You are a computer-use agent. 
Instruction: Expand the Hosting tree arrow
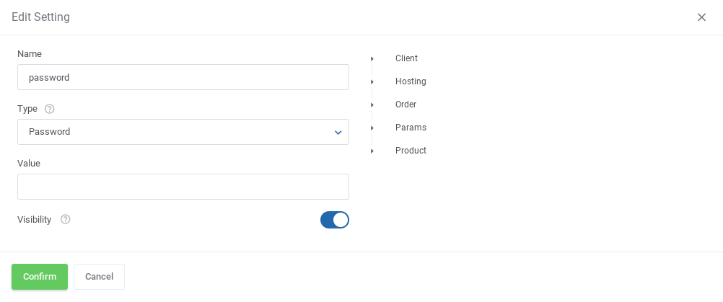(372, 82)
